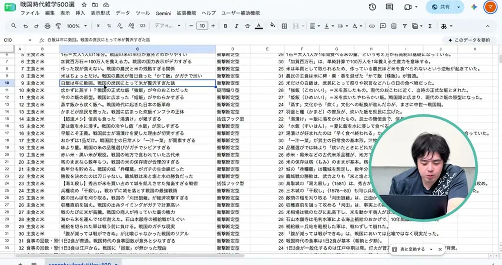
Task: Increase font size with plus button
Action: click(213, 26)
